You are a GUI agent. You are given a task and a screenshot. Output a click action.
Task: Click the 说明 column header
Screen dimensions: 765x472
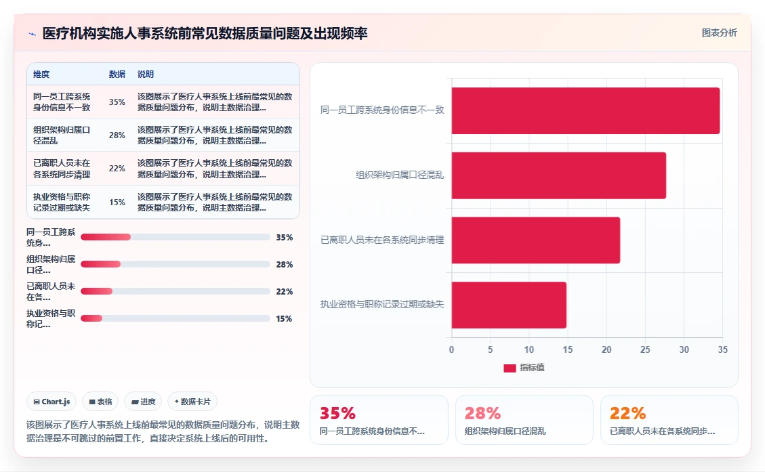[x=146, y=74]
